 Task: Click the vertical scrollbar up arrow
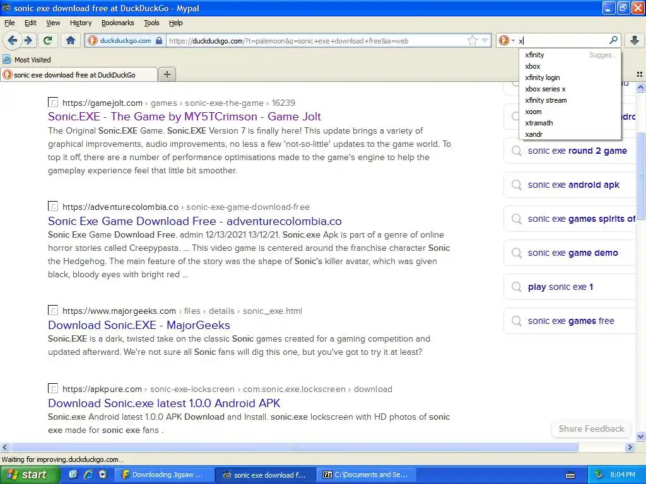640,87
